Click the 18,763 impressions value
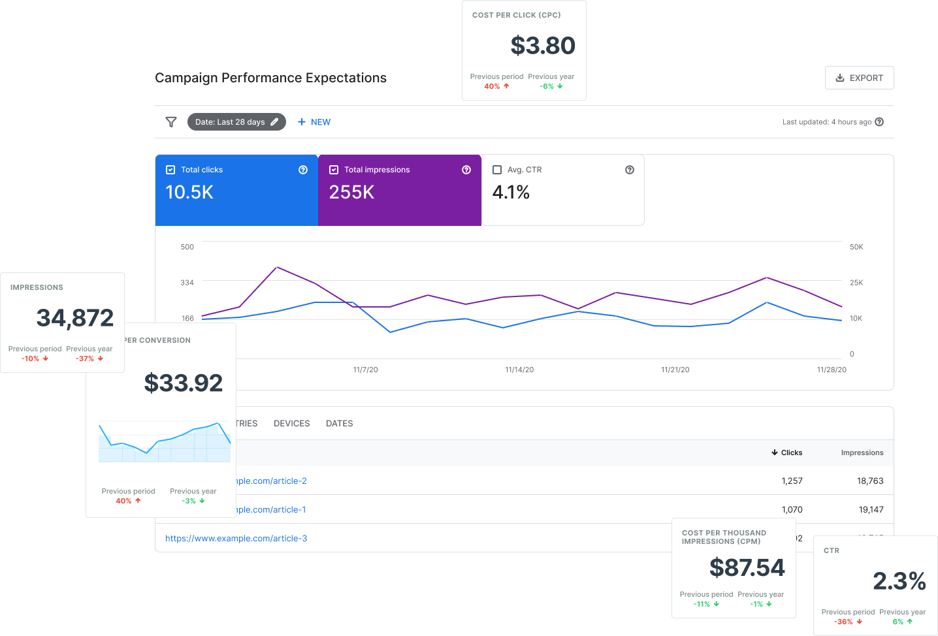 [870, 481]
